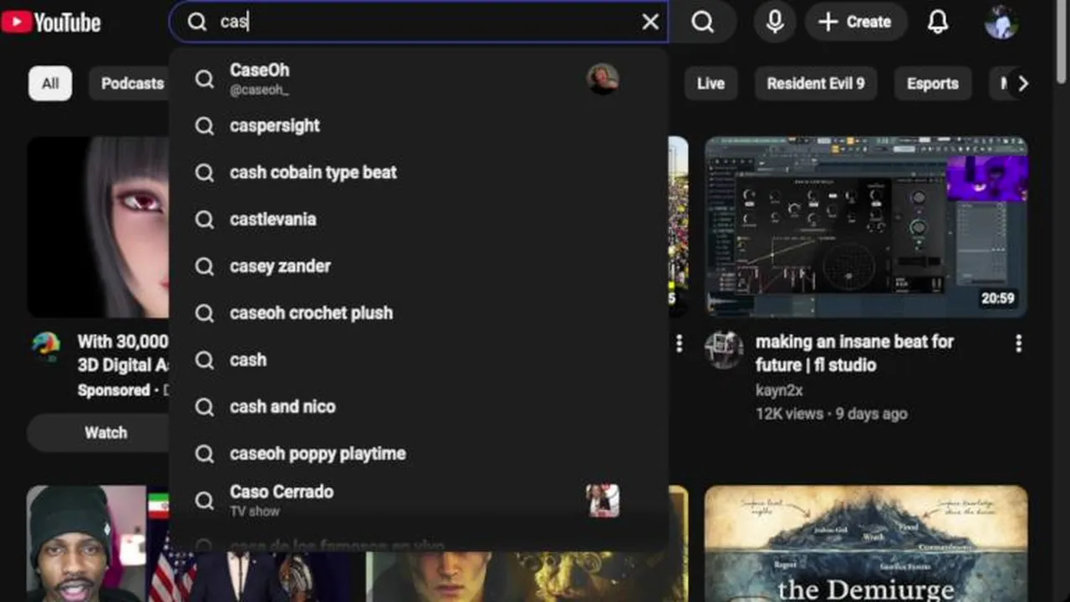Screen dimensions: 1070x602
Task: Open the Demiurge video thumbnail
Action: pos(866,543)
